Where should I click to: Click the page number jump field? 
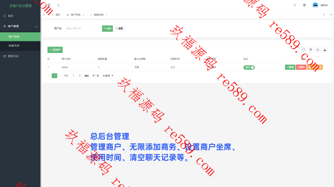(x=73, y=76)
